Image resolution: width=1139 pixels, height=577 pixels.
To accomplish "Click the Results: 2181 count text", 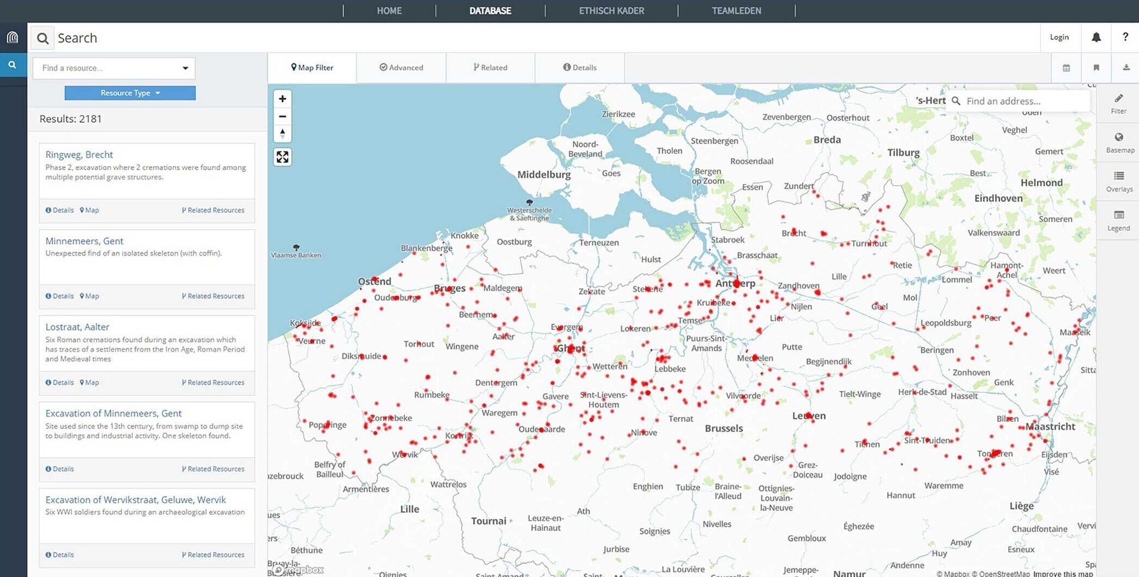I will point(71,119).
